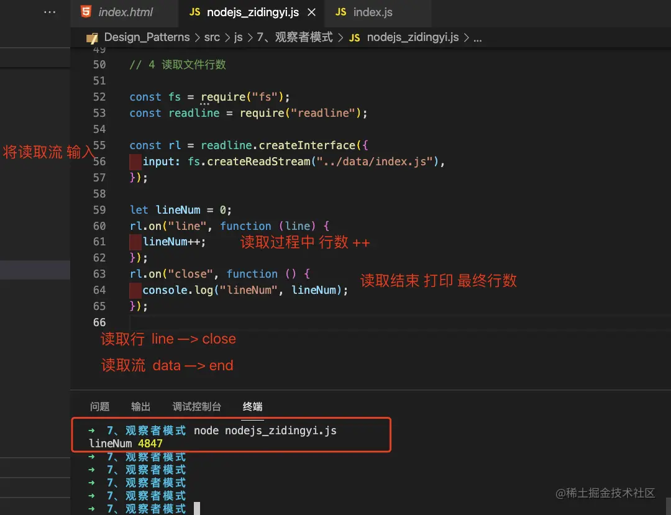
Task: Click the closing "});" on line 65
Action: [x=139, y=306]
